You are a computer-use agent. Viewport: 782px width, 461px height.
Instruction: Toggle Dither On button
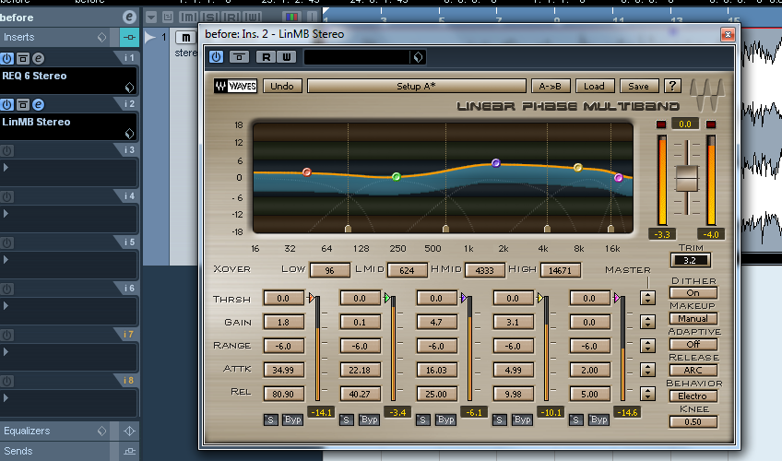coord(693,293)
